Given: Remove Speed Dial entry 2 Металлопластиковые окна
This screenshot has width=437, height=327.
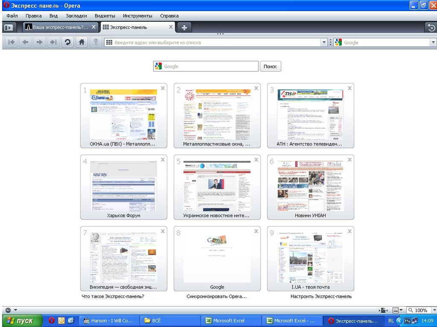Looking at the screenshot, I should point(256,88).
